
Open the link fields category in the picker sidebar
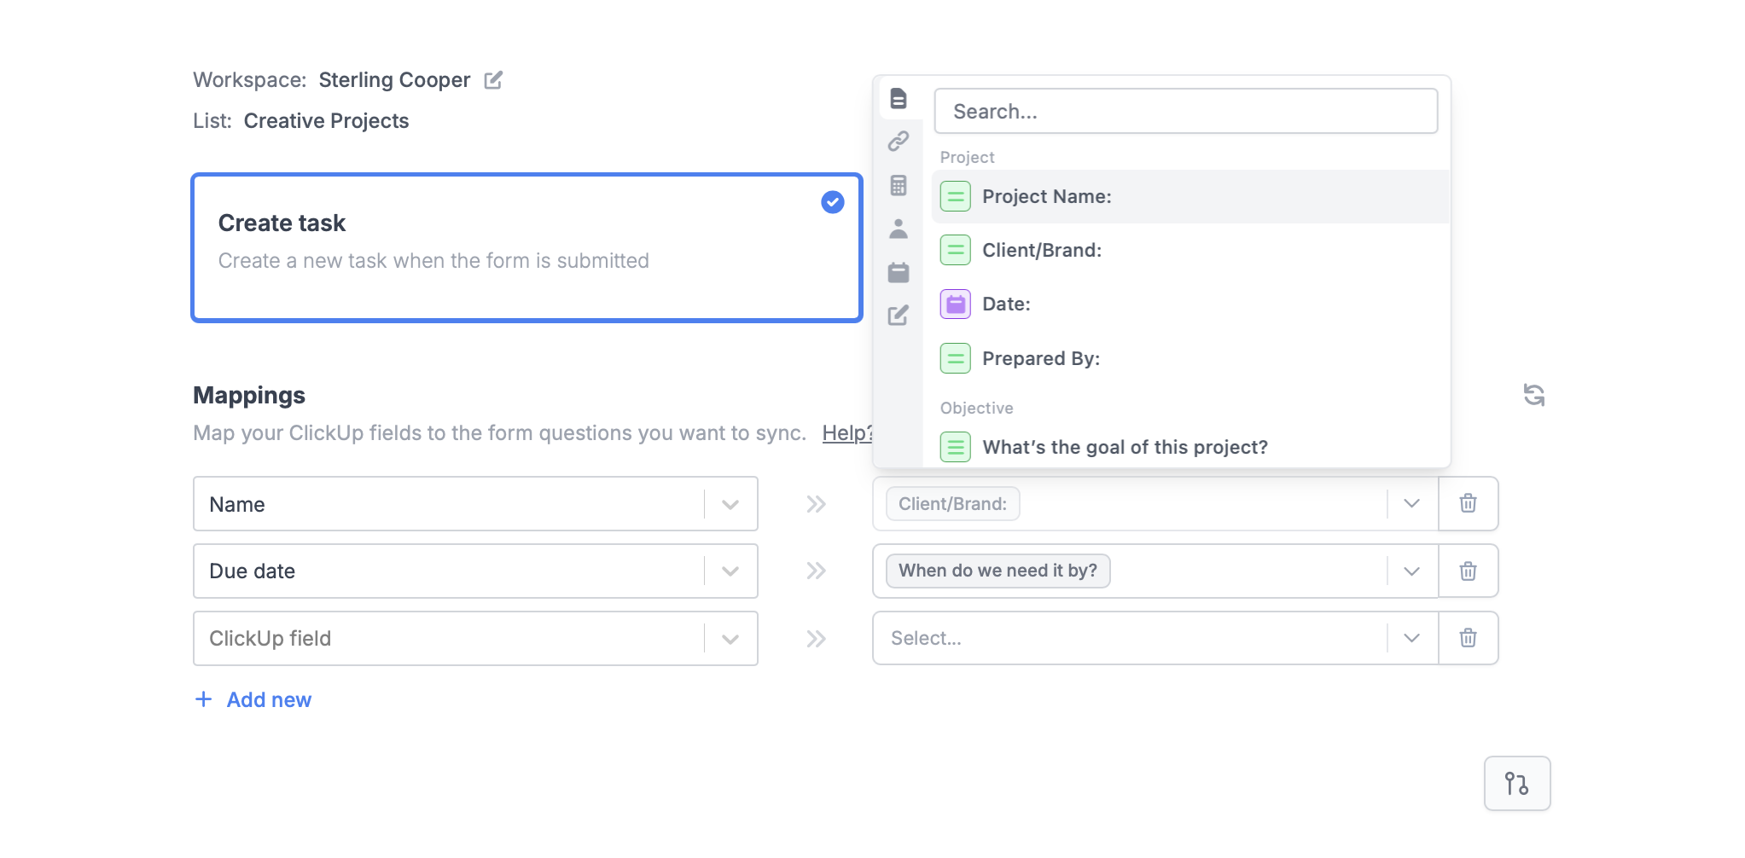[x=899, y=142]
